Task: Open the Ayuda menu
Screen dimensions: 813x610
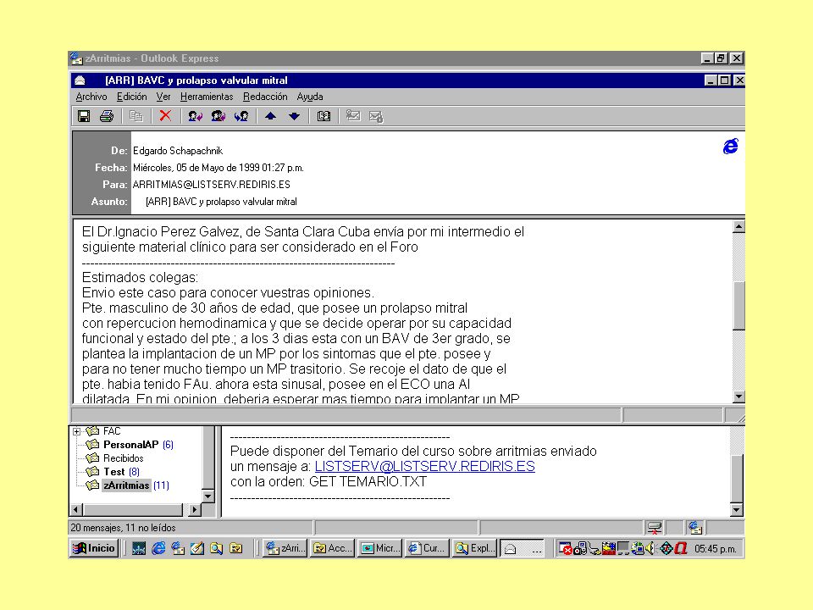Action: click(310, 97)
